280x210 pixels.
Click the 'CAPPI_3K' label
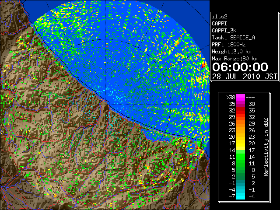pos(224,31)
